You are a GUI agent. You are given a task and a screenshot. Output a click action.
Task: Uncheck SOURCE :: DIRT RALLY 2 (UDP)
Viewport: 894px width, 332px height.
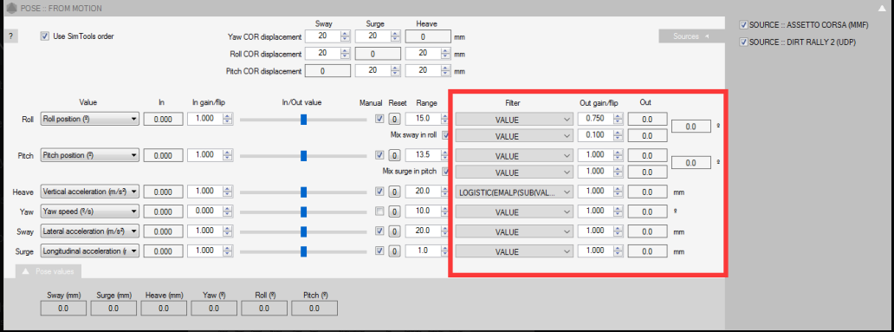click(743, 42)
